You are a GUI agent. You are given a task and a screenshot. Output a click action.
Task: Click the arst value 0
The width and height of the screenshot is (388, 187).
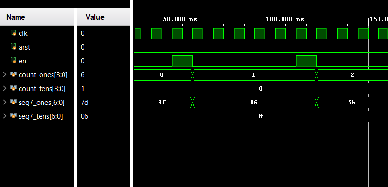pyautogui.click(x=83, y=47)
